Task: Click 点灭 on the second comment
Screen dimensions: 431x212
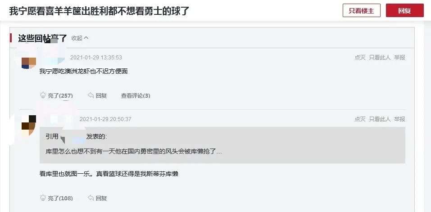Action: tap(360, 119)
